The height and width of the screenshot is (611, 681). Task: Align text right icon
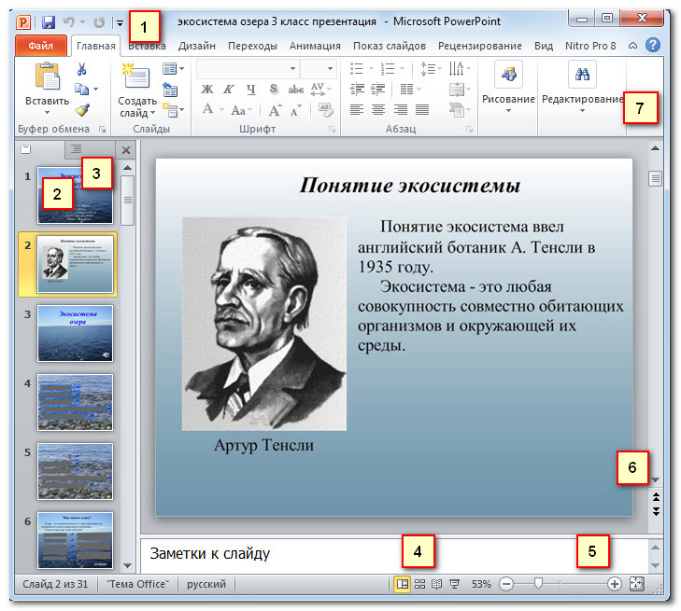[401, 109]
